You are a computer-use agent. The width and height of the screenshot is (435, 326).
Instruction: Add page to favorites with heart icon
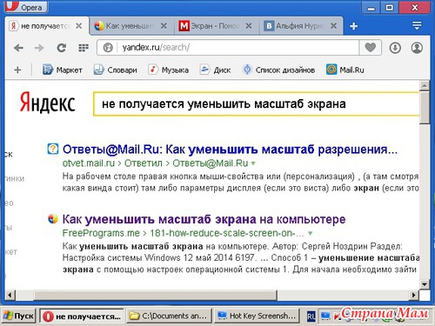(370, 48)
